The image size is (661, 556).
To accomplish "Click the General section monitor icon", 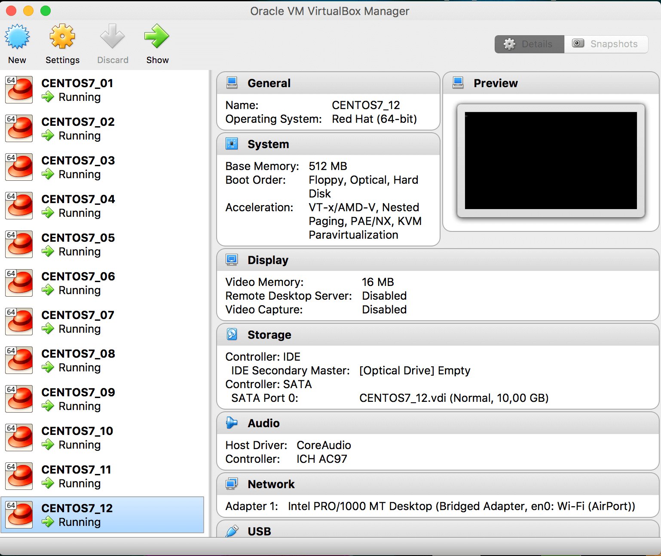I will [x=232, y=83].
